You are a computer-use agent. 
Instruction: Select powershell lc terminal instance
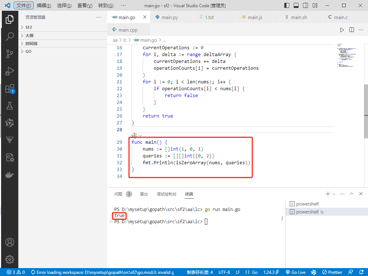327,212
